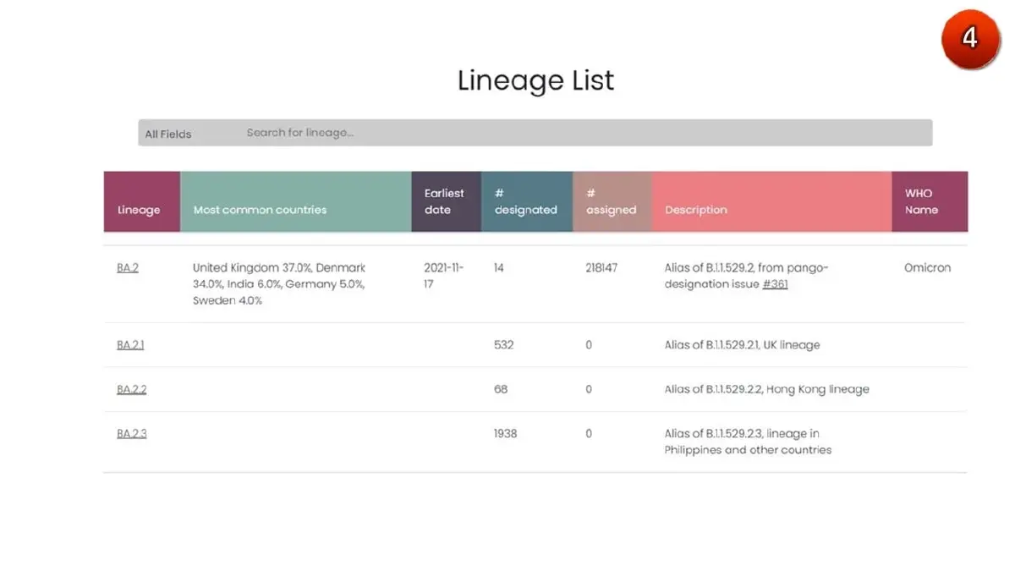Sort by # assigned column header
This screenshot has height=571, width=1015.
click(612, 202)
